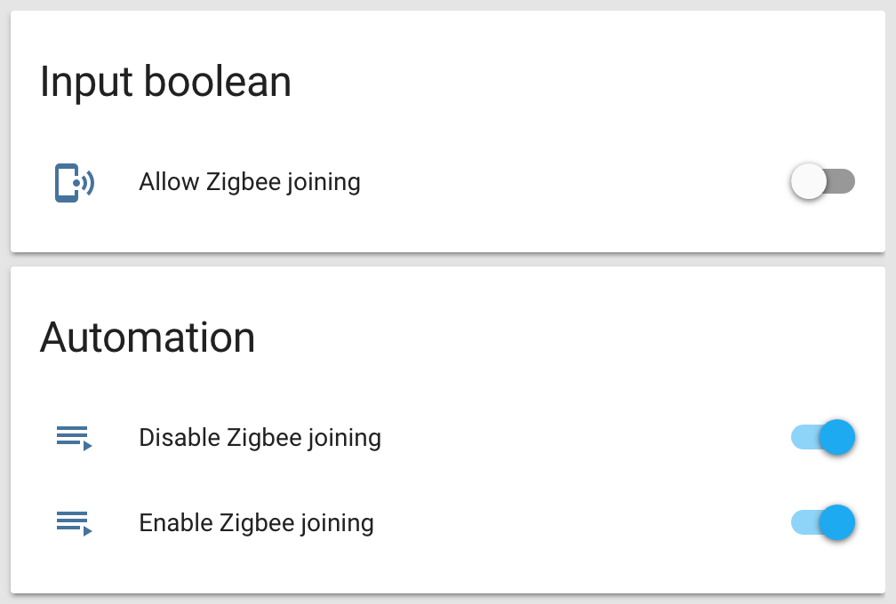
Task: Disable the Disable Zigbee joining automation toggle
Action: [x=822, y=437]
